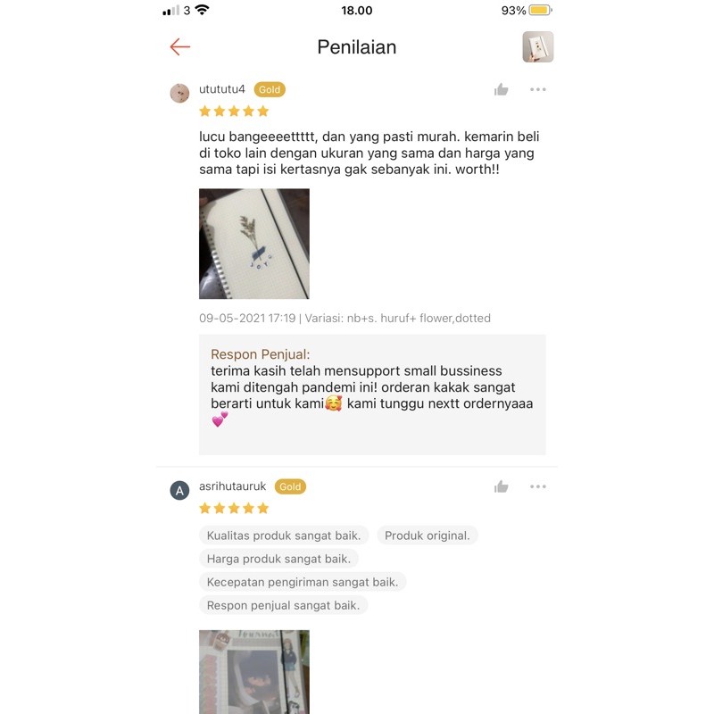
Task: Like utututu4's review with thumbs-up
Action: click(501, 90)
